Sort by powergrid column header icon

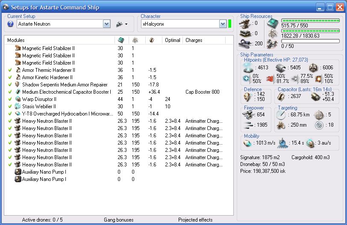(x=135, y=40)
